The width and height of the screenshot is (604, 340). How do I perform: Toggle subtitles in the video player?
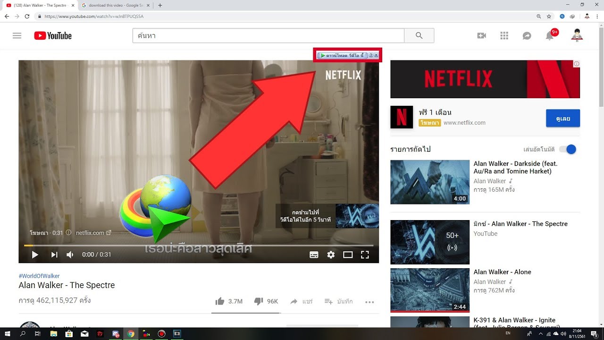[314, 255]
